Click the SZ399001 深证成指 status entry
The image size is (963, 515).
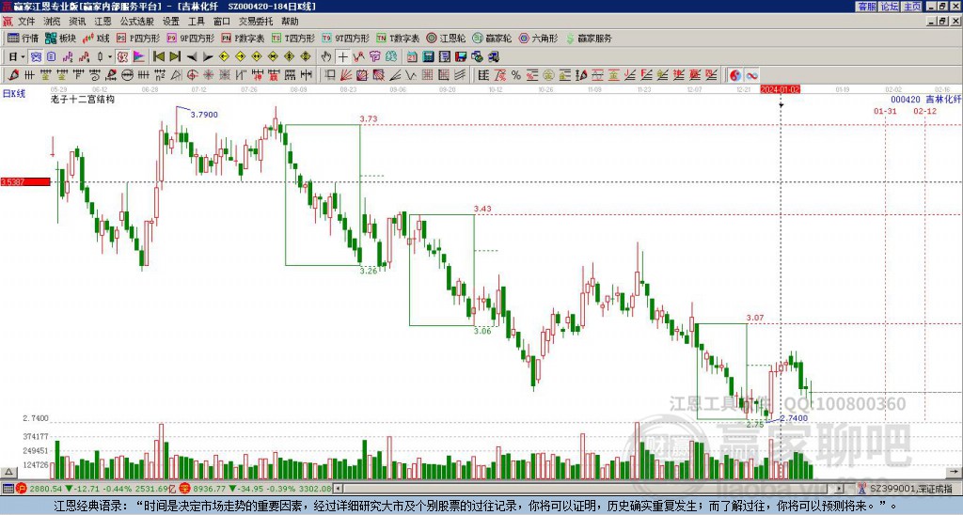[910, 489]
